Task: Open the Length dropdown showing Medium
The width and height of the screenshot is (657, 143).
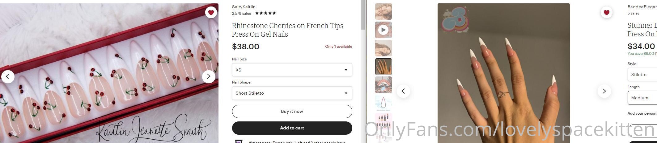Action: (642, 98)
